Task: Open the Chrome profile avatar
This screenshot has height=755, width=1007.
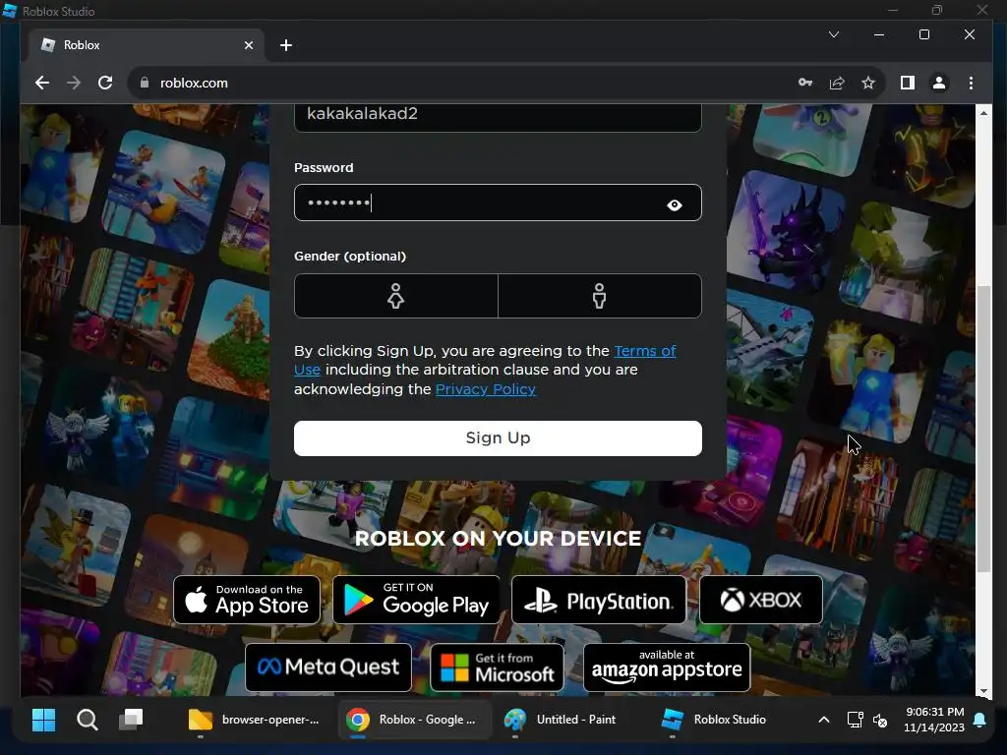Action: click(x=939, y=83)
